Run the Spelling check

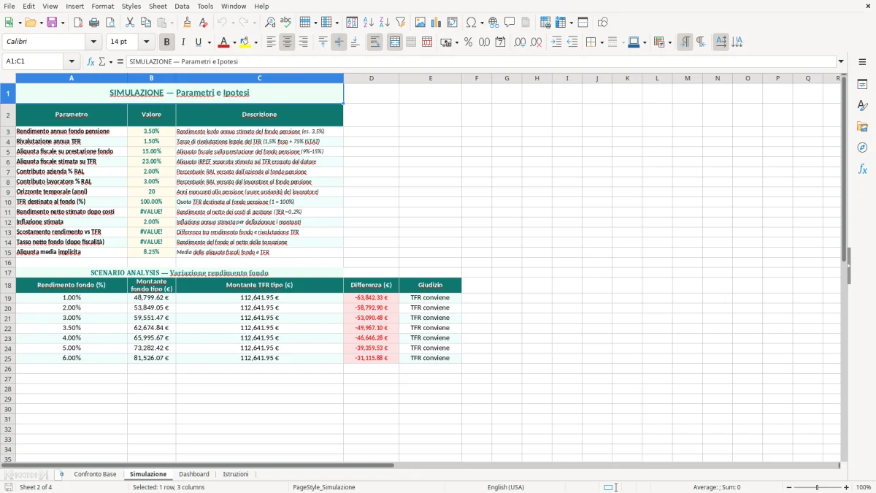[x=286, y=23]
